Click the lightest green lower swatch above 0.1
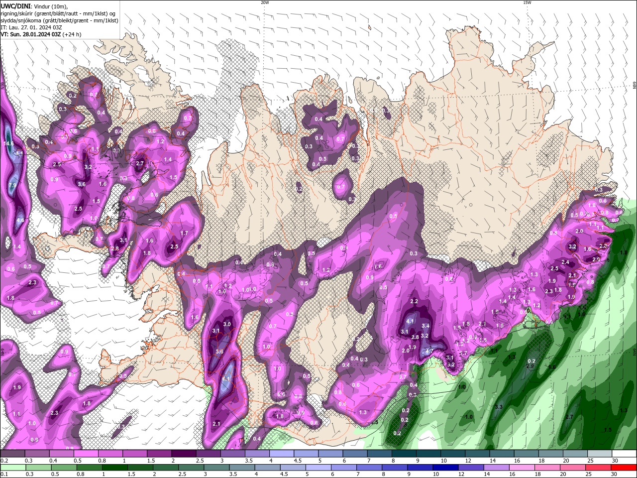 point(13,468)
